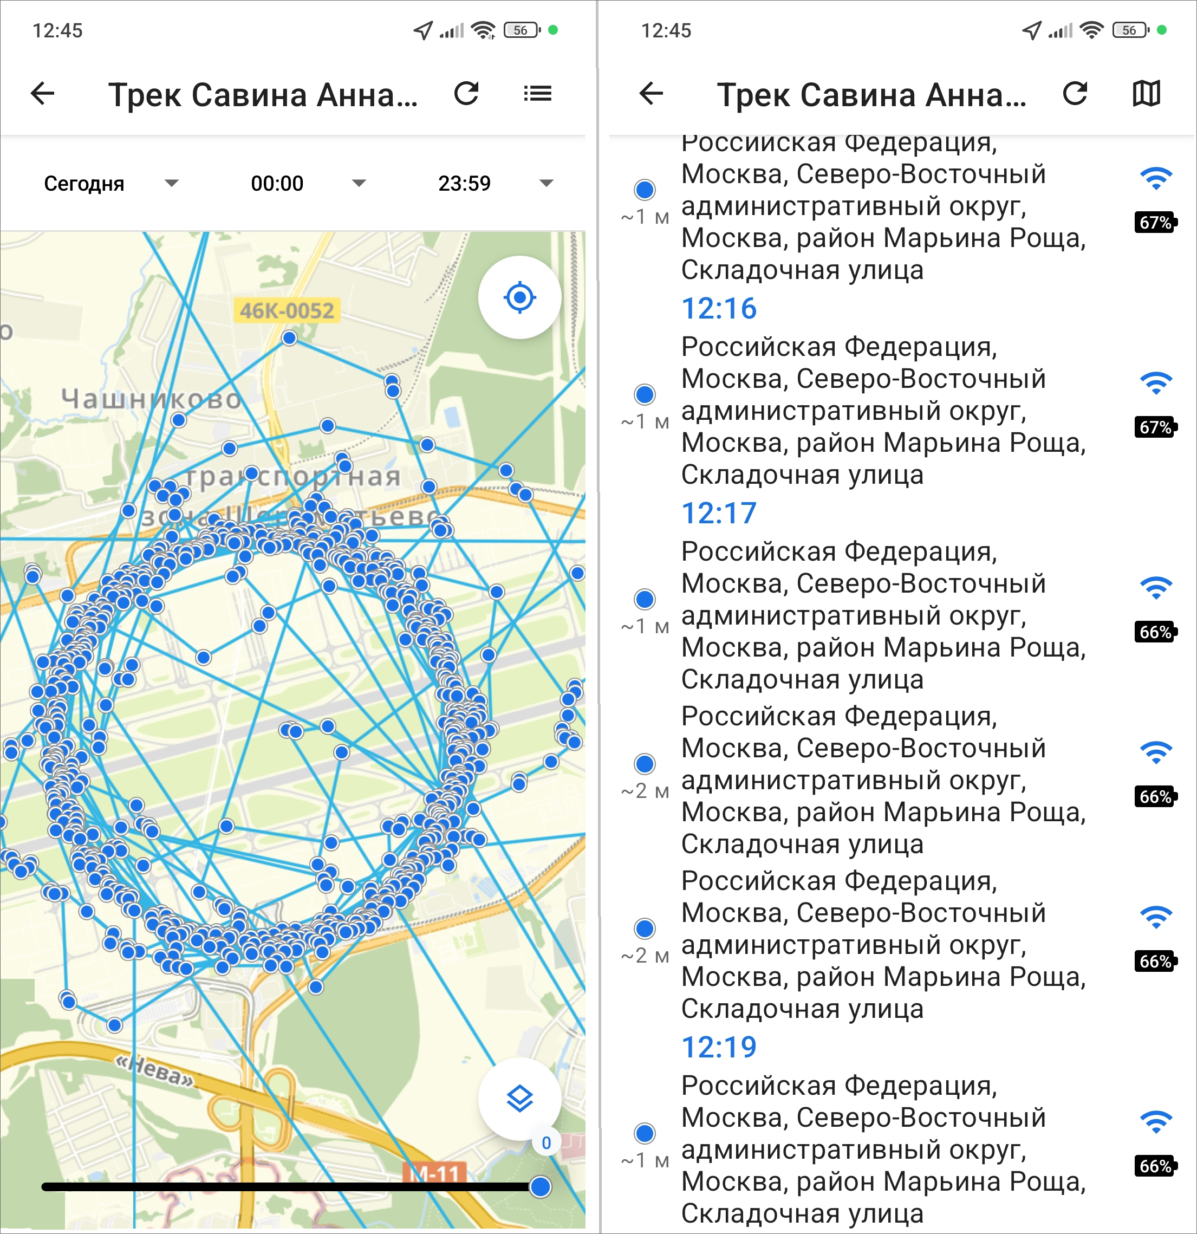Go back from the list track screen

651,94
